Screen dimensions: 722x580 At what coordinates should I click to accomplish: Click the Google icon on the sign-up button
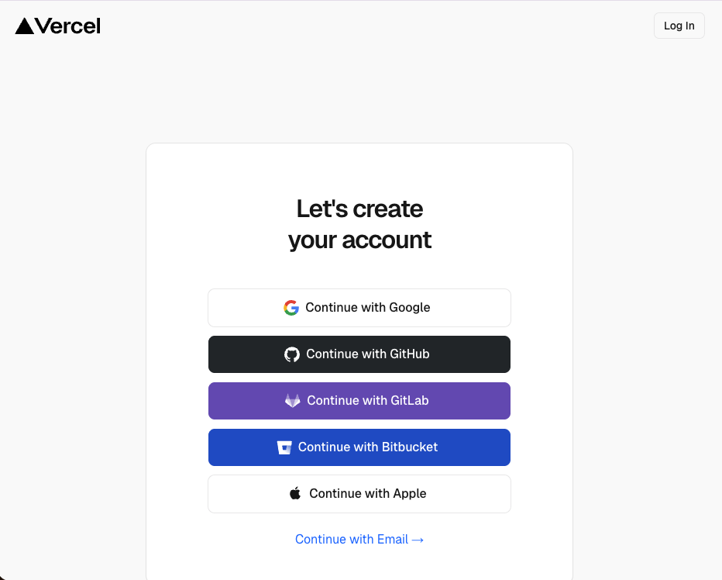[291, 307]
